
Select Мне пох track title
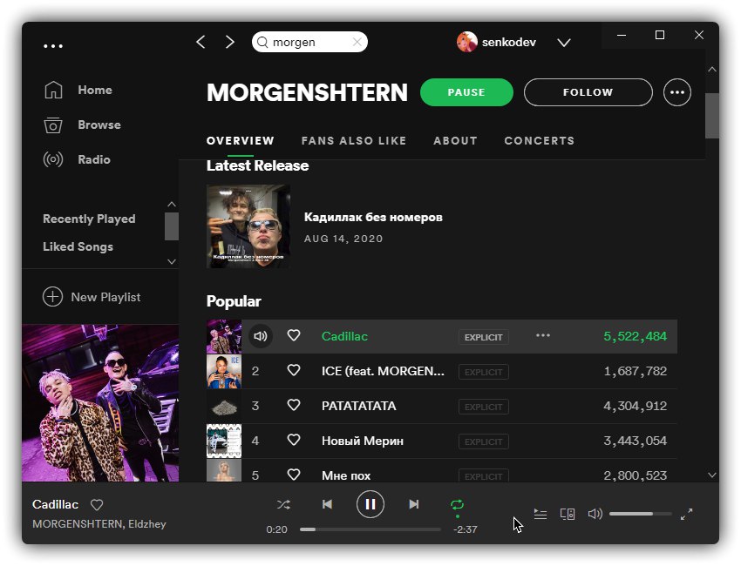click(x=346, y=475)
